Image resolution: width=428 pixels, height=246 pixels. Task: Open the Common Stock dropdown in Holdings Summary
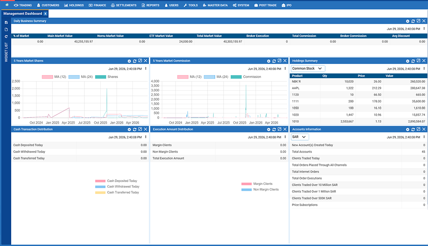(x=308, y=69)
